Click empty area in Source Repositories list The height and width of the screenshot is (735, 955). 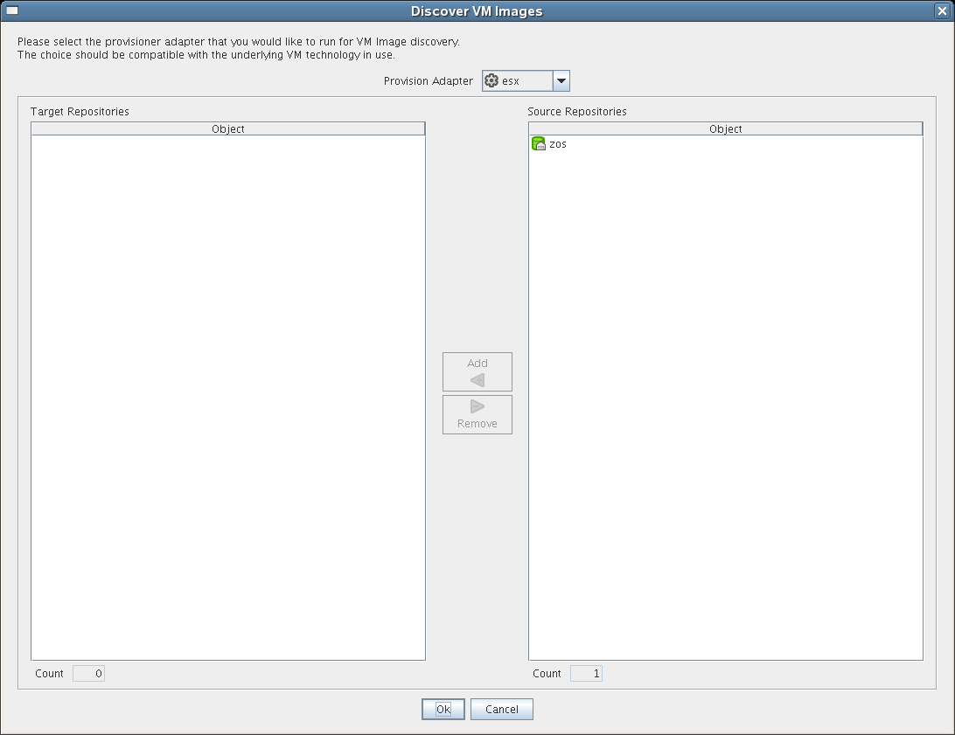pos(726,393)
